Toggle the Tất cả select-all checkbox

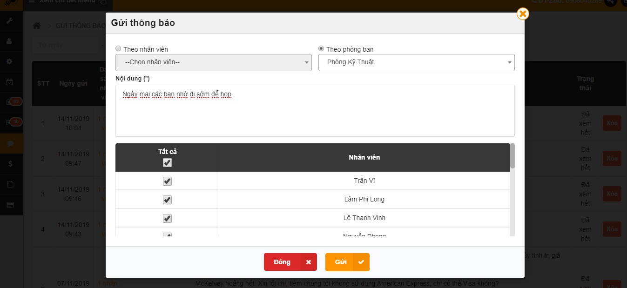(x=167, y=163)
